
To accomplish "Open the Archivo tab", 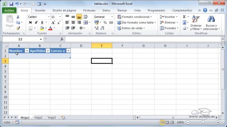I will (9, 10).
